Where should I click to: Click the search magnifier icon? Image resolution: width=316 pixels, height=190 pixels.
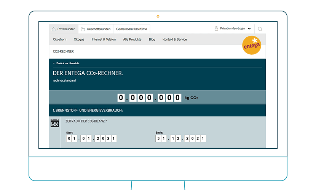point(260,29)
